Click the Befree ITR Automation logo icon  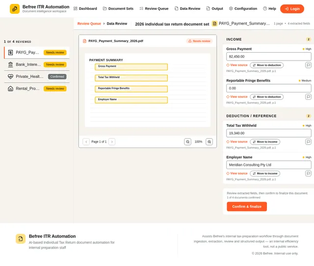(15, 9)
